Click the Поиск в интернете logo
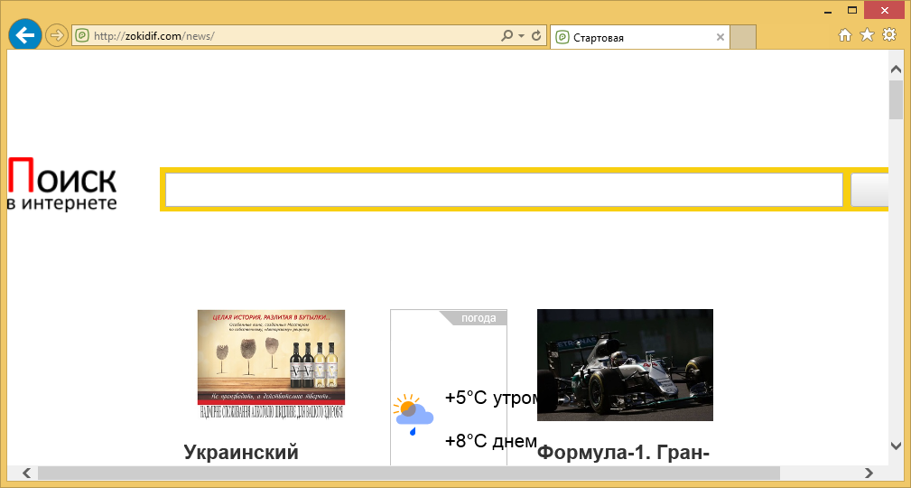This screenshot has width=911, height=488. (61, 183)
